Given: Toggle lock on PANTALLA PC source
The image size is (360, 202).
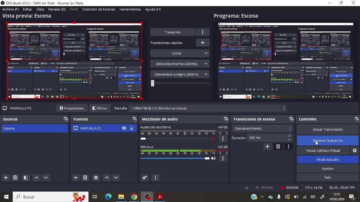Looking at the screenshot, I should point(132,128).
